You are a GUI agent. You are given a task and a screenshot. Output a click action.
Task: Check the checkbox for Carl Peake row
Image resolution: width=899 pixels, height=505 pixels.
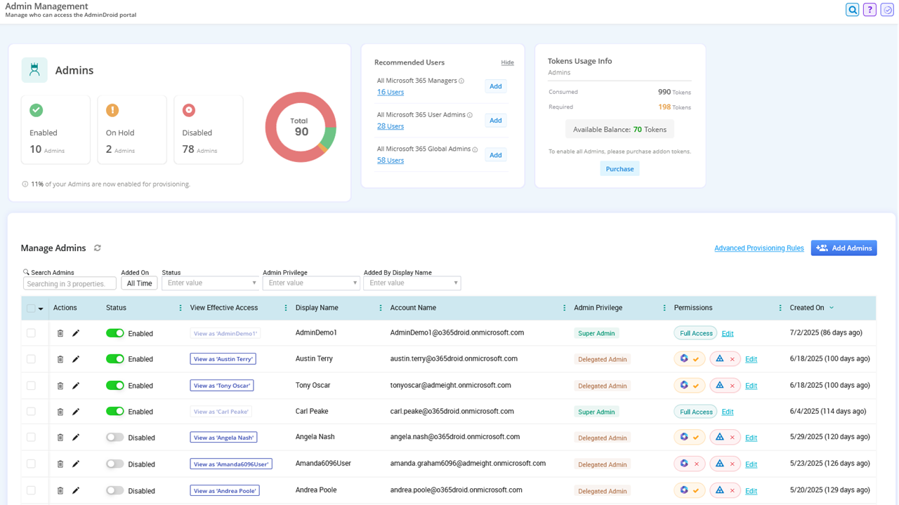tap(31, 412)
